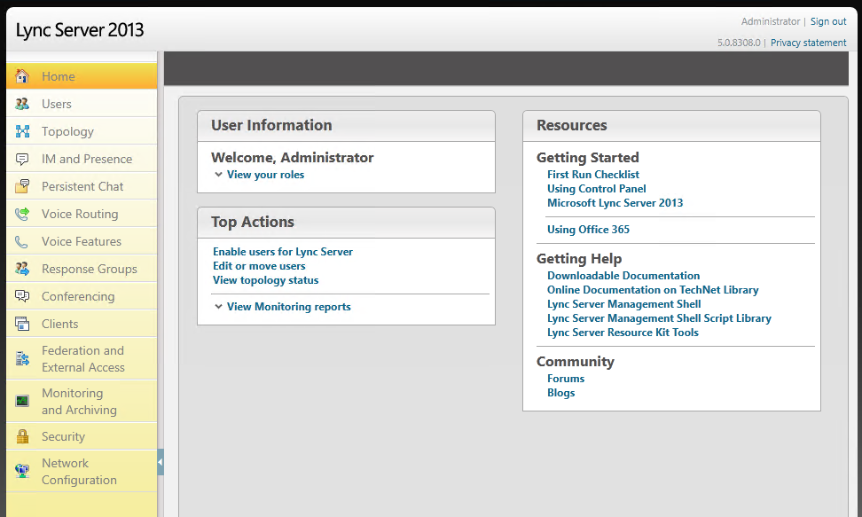862x517 pixels.
Task: Click the Lync Server 2013 title
Action: coord(80,29)
